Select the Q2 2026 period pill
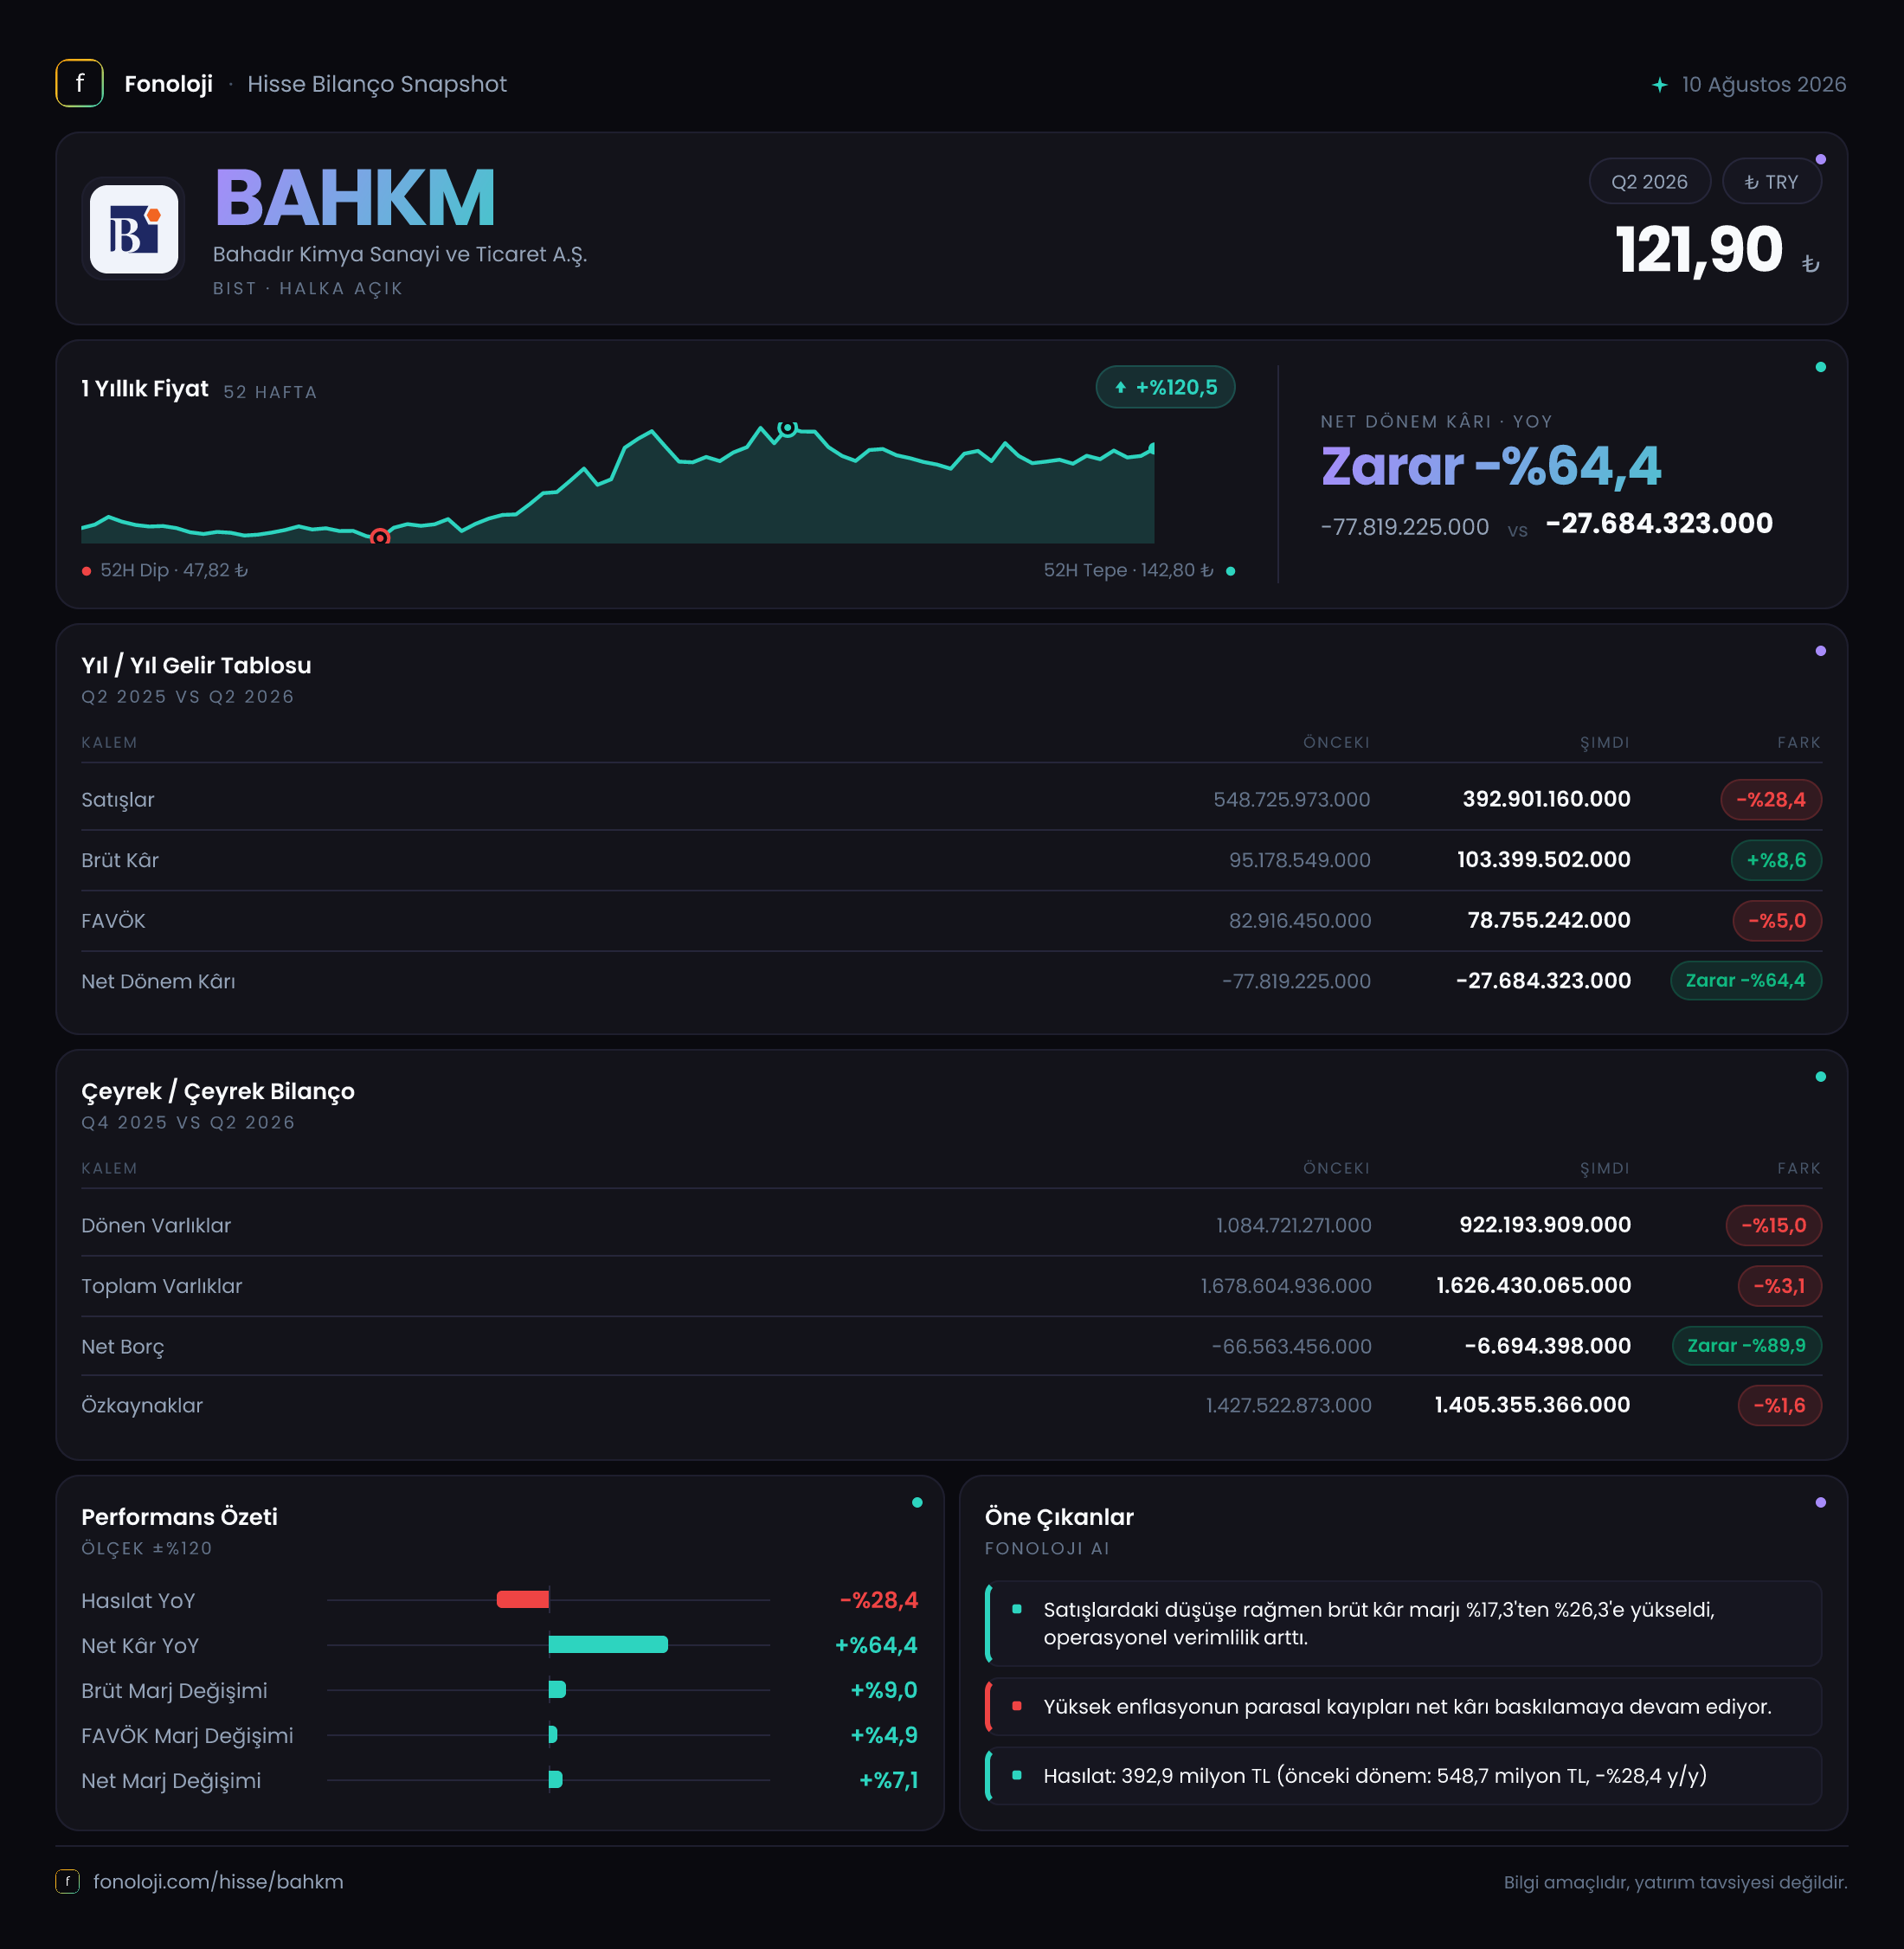The height and width of the screenshot is (1949, 1904). click(x=1649, y=181)
